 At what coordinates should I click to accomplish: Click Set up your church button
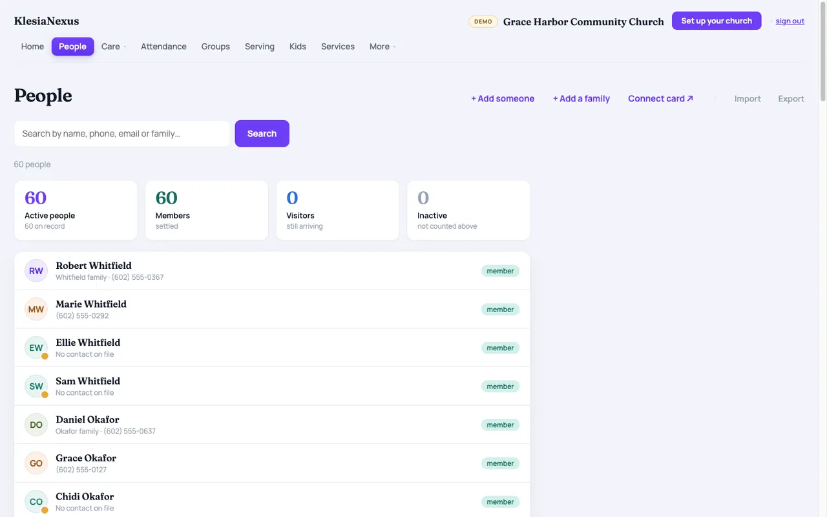coord(717,21)
